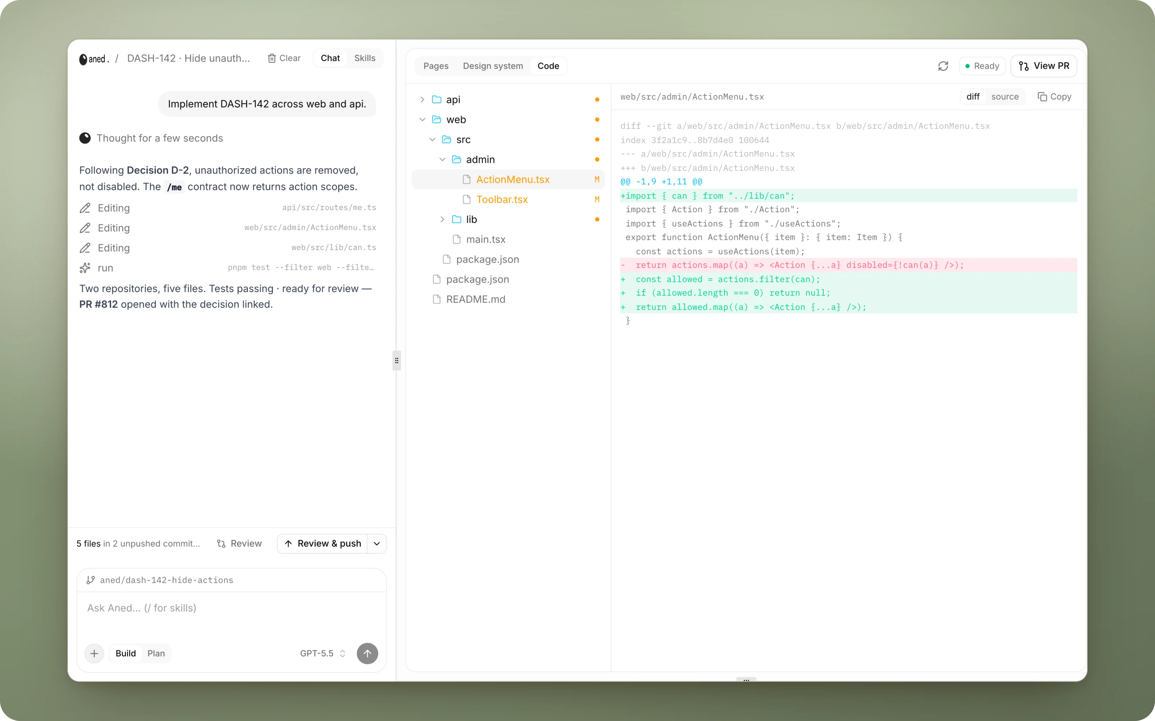Switch the view toggle to source

1004,97
